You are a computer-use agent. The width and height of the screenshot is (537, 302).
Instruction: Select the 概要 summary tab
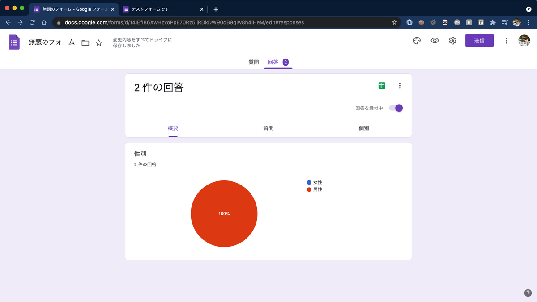173,128
